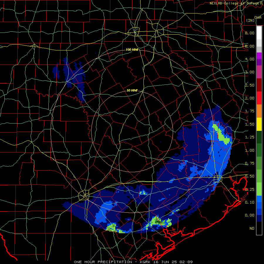Select the 1.00 legend label

(x=250, y=150)
